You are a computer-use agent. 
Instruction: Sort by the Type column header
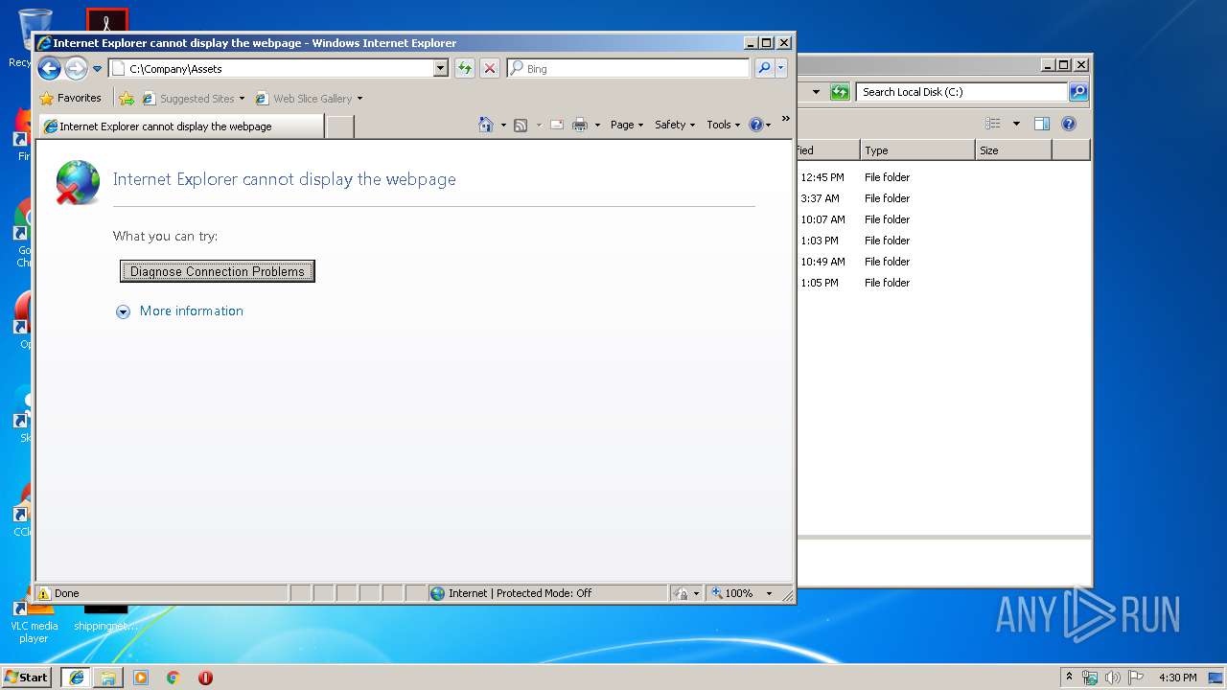[917, 150]
